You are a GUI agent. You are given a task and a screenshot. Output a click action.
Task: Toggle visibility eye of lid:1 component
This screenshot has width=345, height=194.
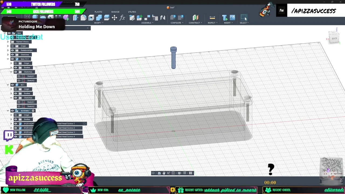tap(12, 85)
